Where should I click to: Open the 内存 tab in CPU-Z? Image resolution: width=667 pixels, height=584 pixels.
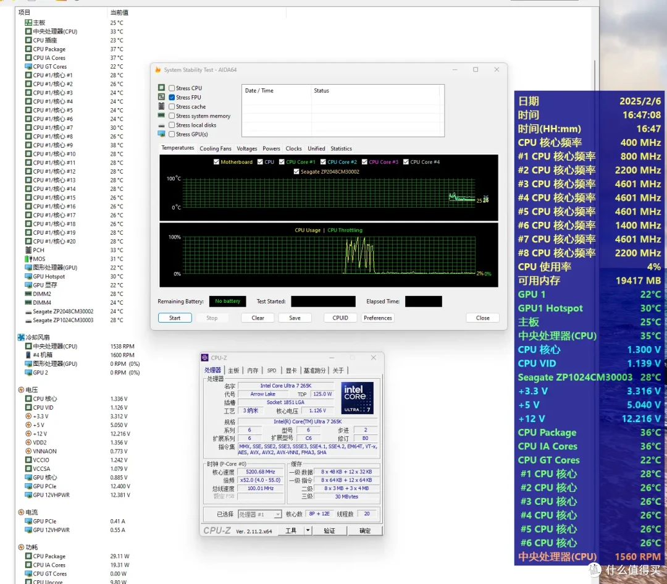point(253,370)
